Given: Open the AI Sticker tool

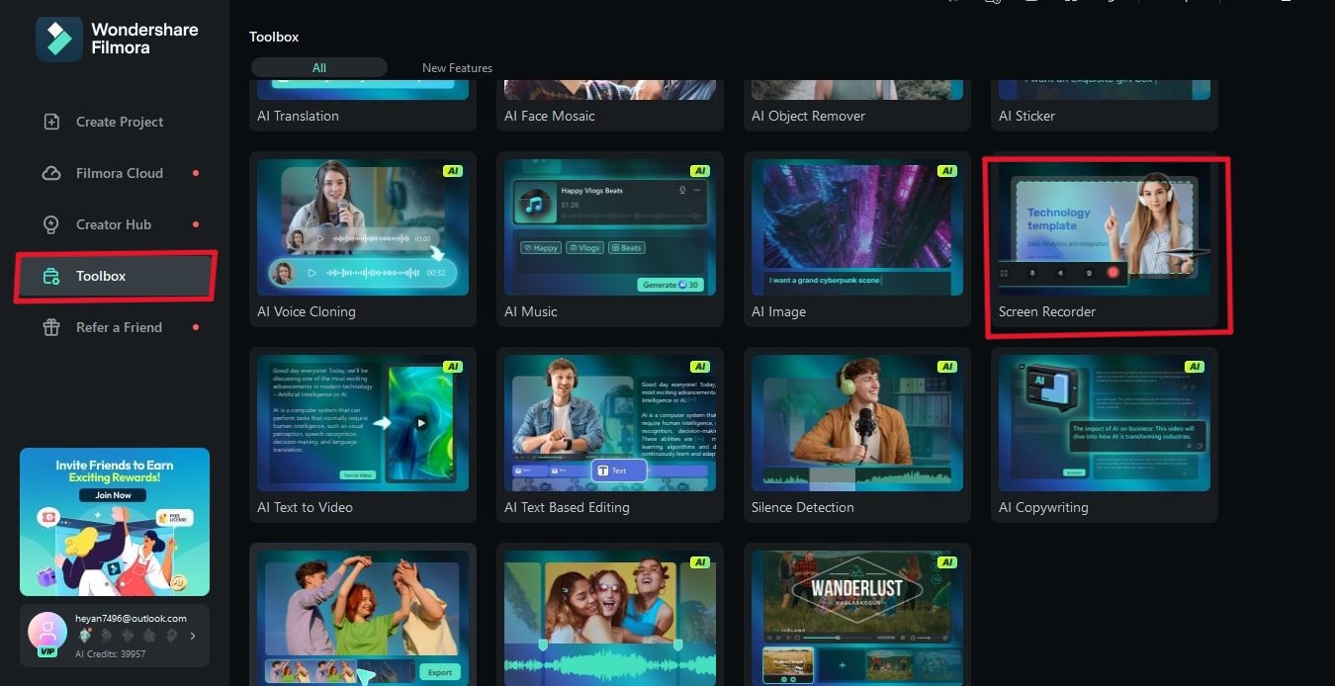Looking at the screenshot, I should (x=1105, y=106).
